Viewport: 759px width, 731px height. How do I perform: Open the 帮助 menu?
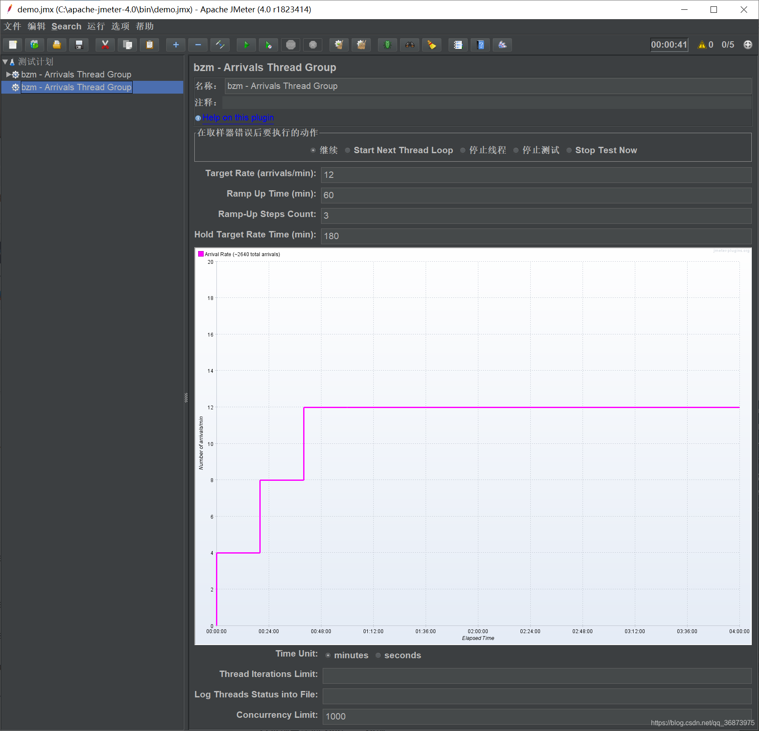pos(145,26)
